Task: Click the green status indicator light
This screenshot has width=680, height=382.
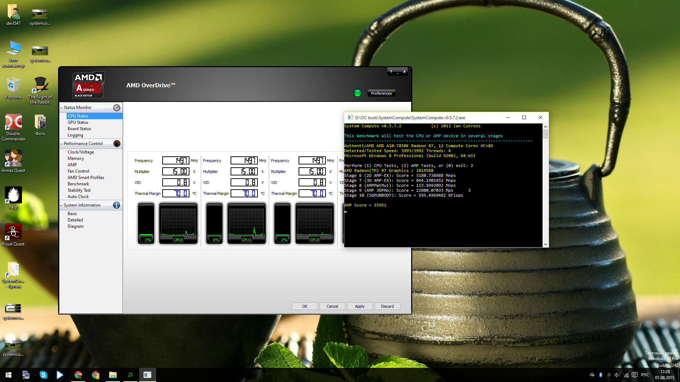Action: (x=357, y=93)
